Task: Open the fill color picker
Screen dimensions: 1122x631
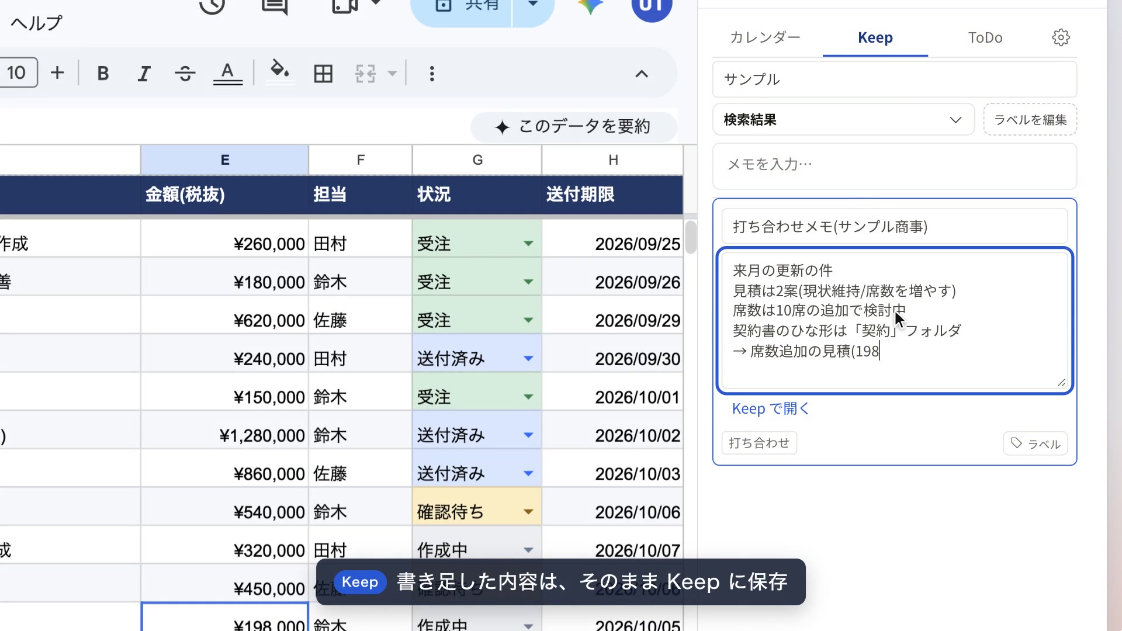Action: (280, 72)
